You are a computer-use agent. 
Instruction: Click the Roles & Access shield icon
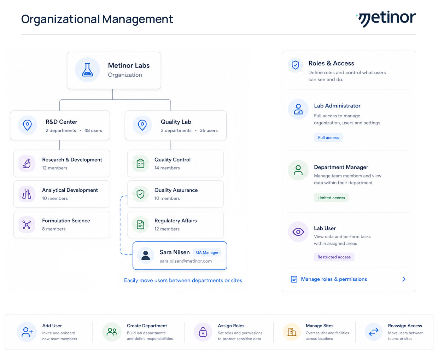pos(296,65)
